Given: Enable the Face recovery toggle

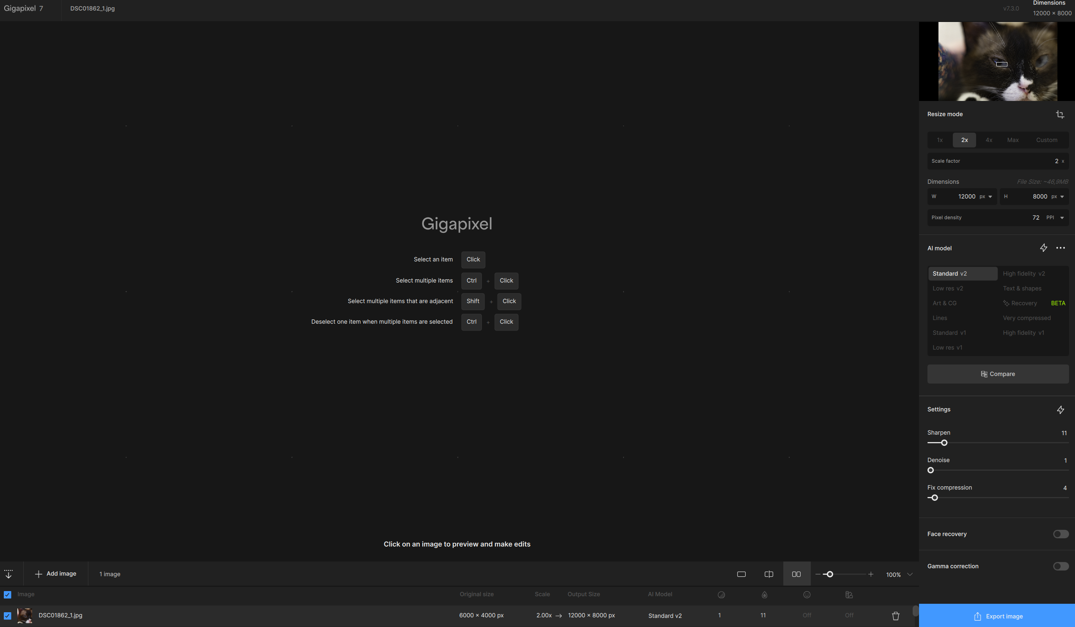Looking at the screenshot, I should [x=1061, y=534].
